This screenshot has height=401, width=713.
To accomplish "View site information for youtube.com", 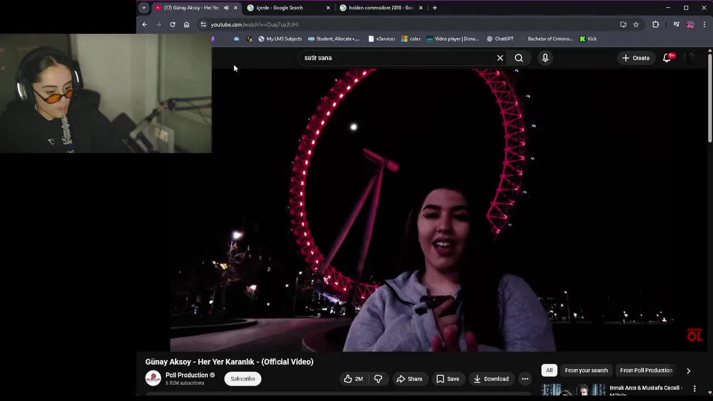I will point(203,25).
